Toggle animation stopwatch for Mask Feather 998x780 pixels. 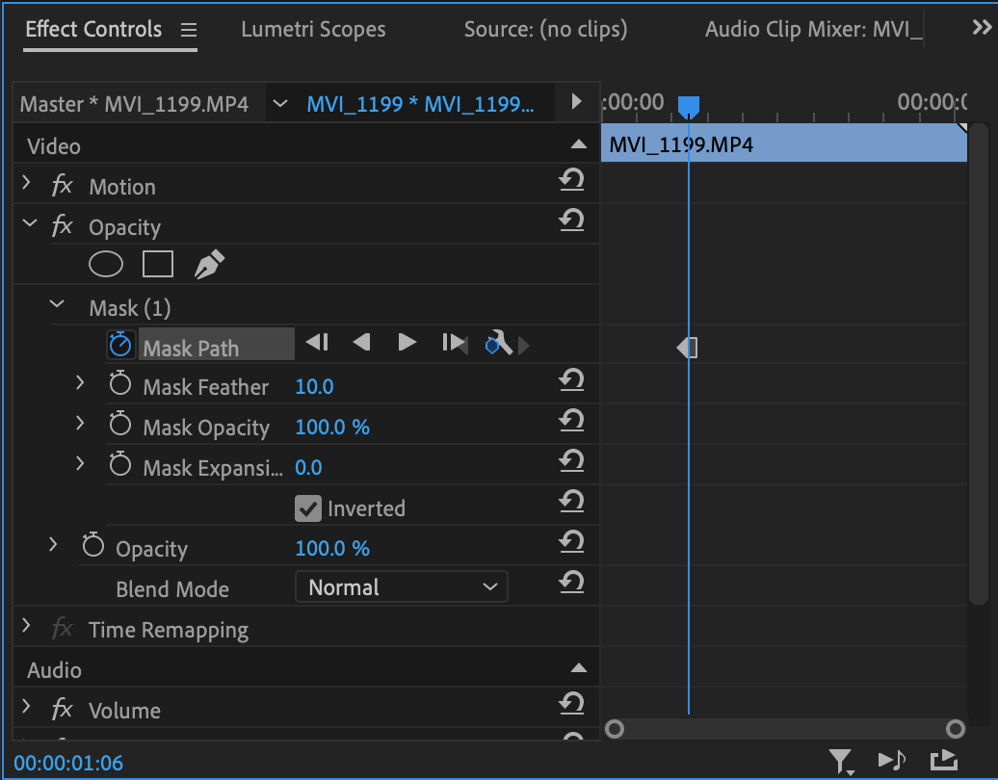120,383
